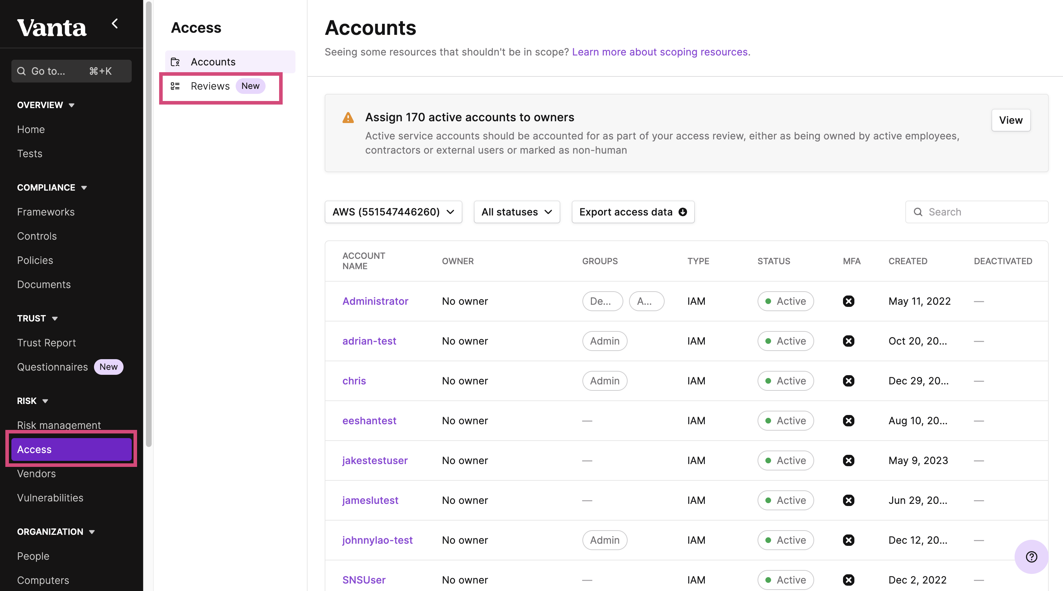1063x591 pixels.
Task: Click the Accounts folder icon in Access menu
Action: [x=176, y=62]
